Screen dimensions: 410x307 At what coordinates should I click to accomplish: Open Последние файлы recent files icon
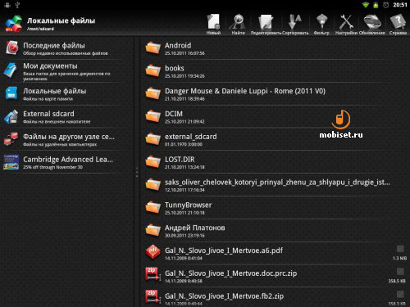tap(11, 48)
